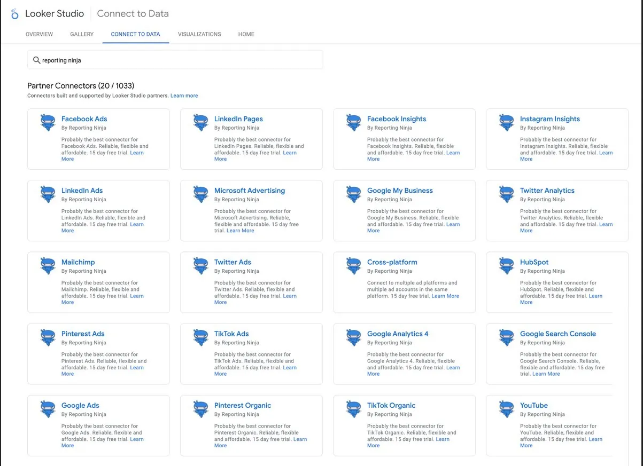
Task: Click the Mailchimp connector ninja icon
Action: click(x=48, y=266)
